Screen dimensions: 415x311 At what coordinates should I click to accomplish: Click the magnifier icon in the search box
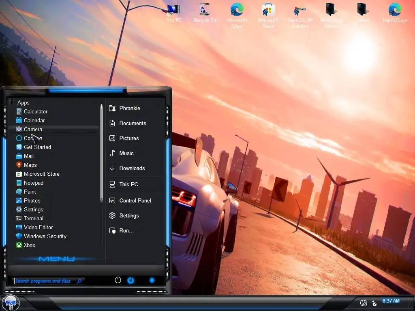[79, 281]
